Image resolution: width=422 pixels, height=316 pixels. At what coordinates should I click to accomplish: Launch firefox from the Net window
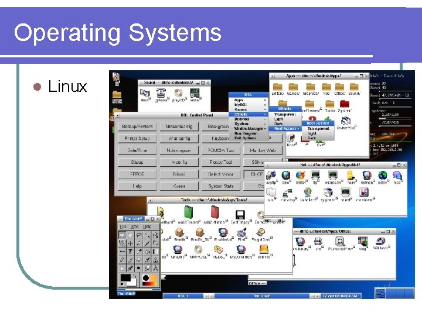300,176
